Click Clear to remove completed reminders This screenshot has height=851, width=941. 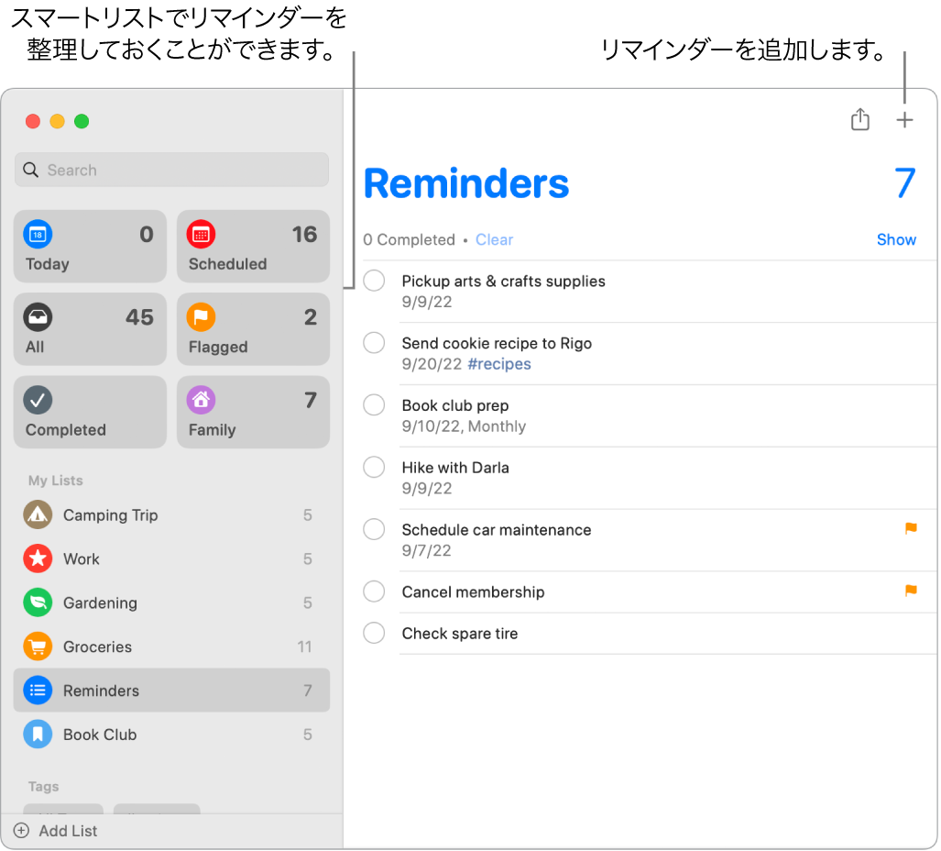tap(494, 239)
